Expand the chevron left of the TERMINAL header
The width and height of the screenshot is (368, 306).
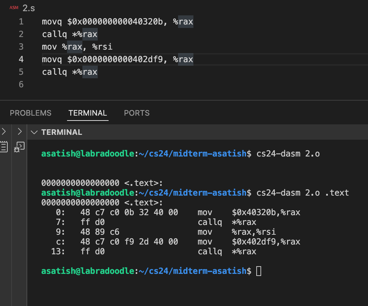20,132
